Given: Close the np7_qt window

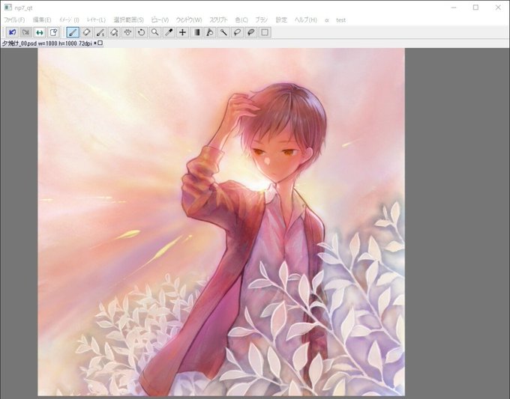Looking at the screenshot, I should coord(498,7).
